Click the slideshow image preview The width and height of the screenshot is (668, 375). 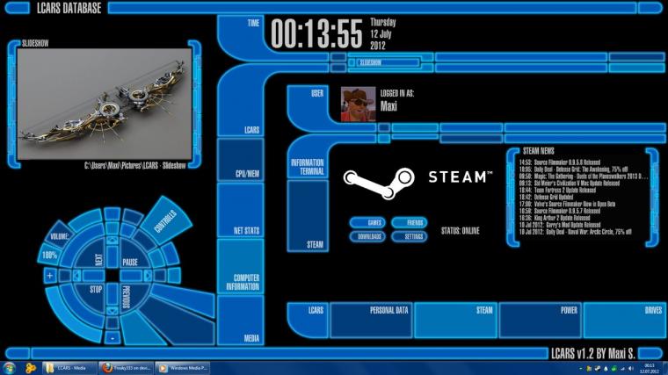point(105,104)
